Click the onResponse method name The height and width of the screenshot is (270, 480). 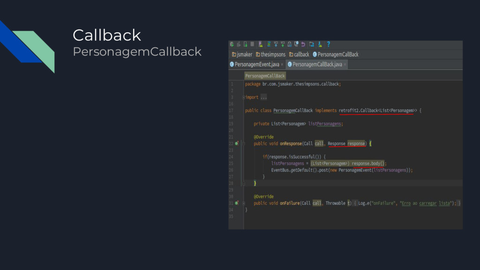pos(291,143)
